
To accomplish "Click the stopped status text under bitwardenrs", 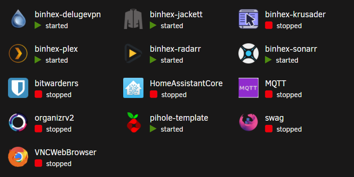I will [59, 95].
